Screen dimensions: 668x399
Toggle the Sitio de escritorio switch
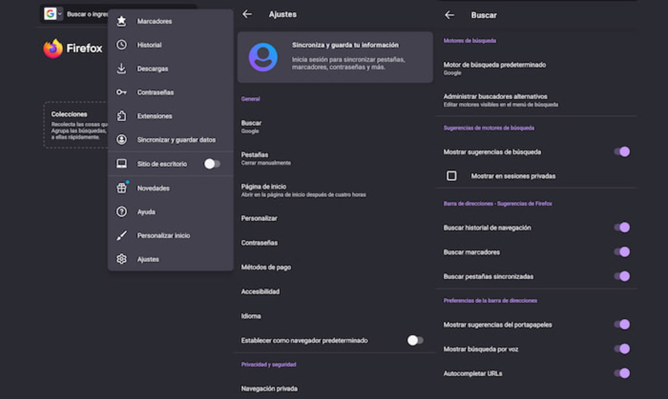212,164
